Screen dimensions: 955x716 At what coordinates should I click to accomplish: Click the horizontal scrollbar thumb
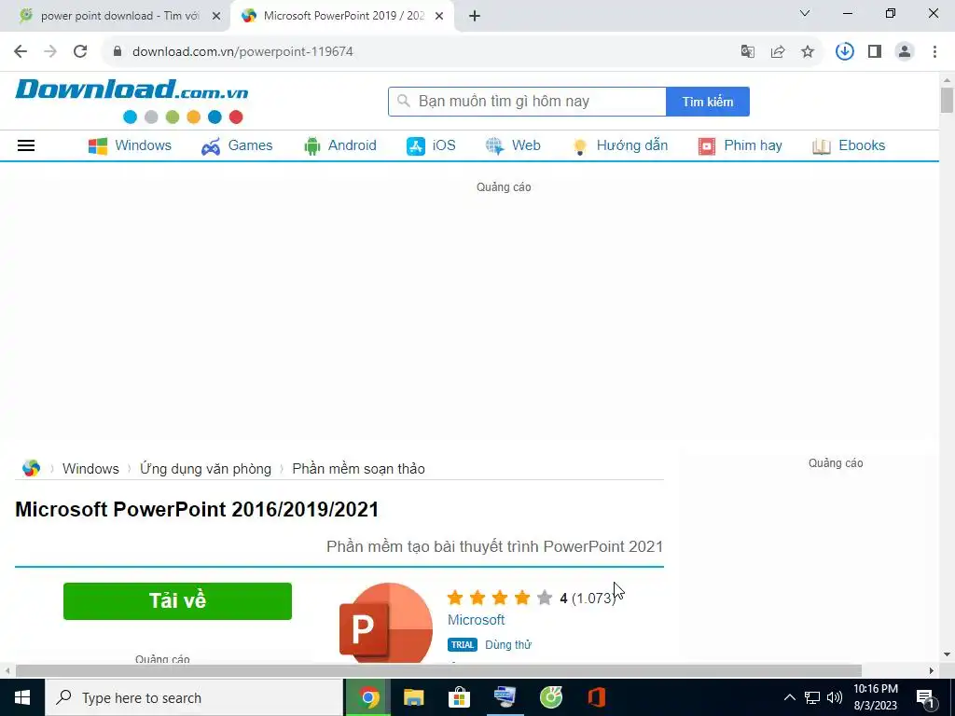pos(438,670)
